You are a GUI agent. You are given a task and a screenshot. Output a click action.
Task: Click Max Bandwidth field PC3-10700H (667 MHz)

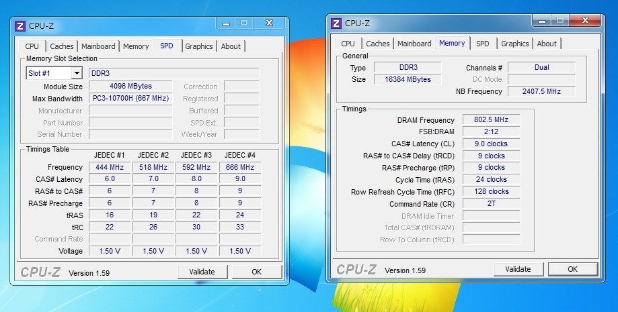[130, 99]
